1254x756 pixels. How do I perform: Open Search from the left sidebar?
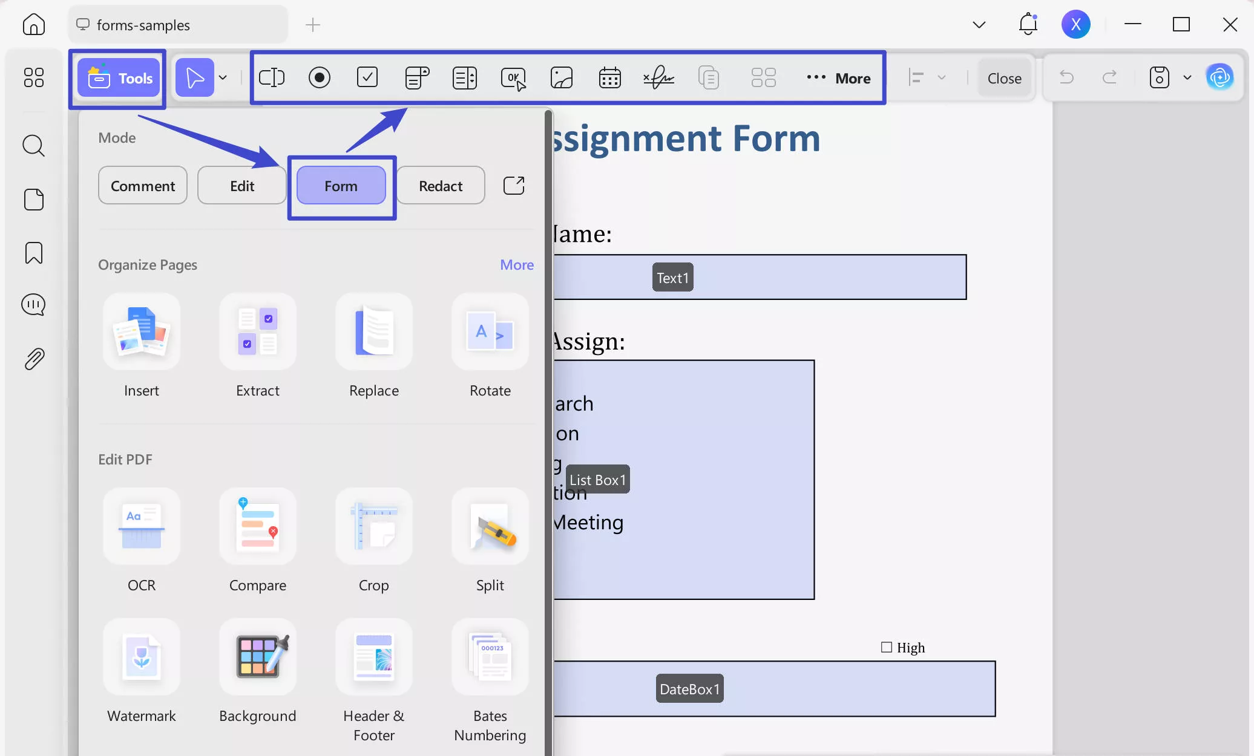pos(34,146)
